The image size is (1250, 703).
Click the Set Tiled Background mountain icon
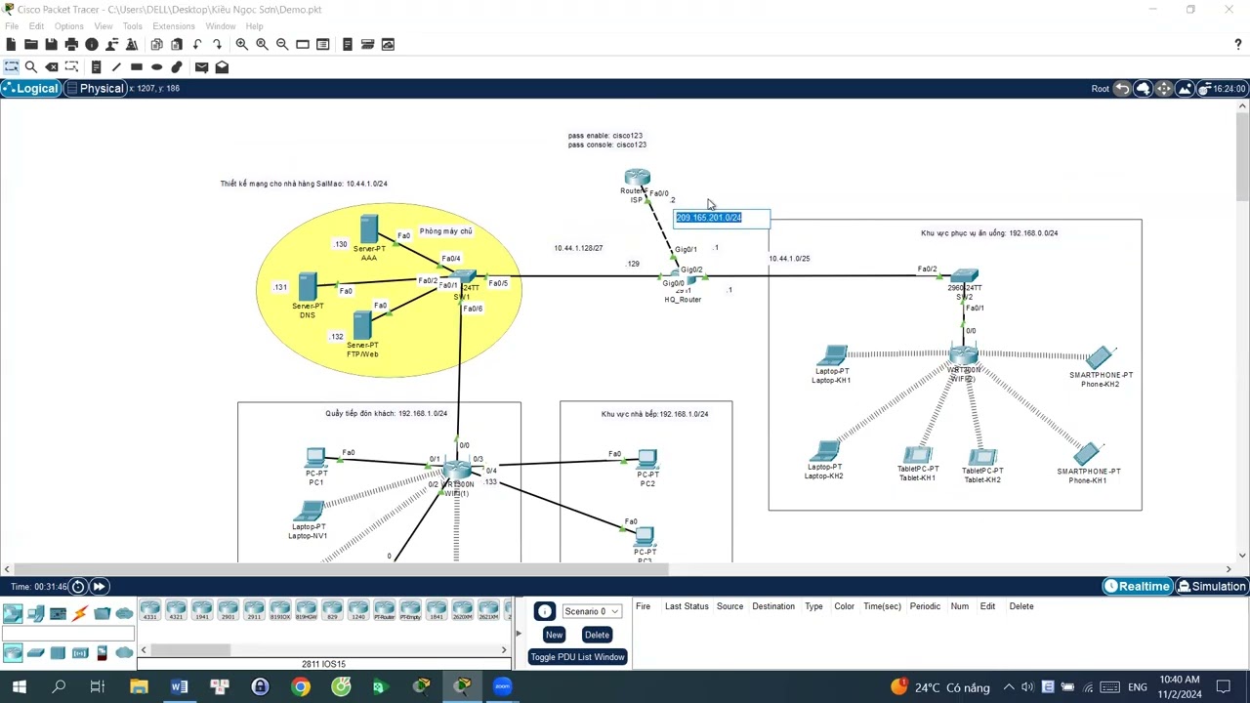1185,89
